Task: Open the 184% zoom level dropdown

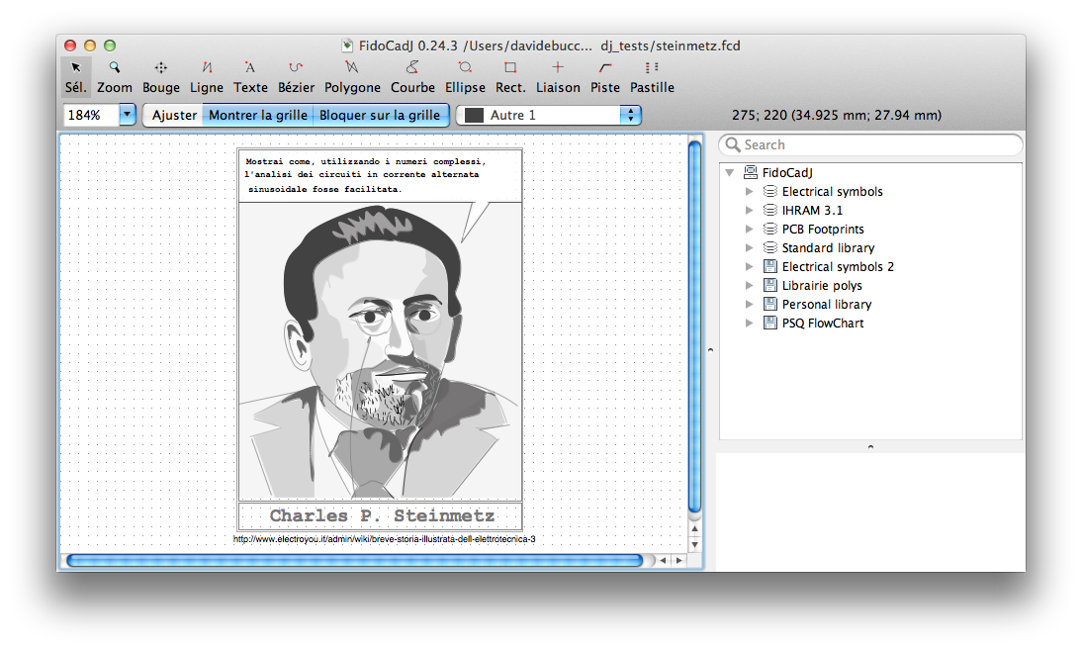Action: click(128, 115)
